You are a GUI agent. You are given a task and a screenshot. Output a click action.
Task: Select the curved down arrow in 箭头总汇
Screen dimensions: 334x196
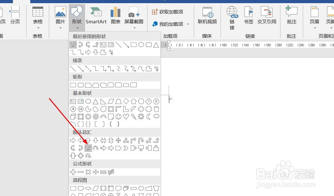coord(96,148)
